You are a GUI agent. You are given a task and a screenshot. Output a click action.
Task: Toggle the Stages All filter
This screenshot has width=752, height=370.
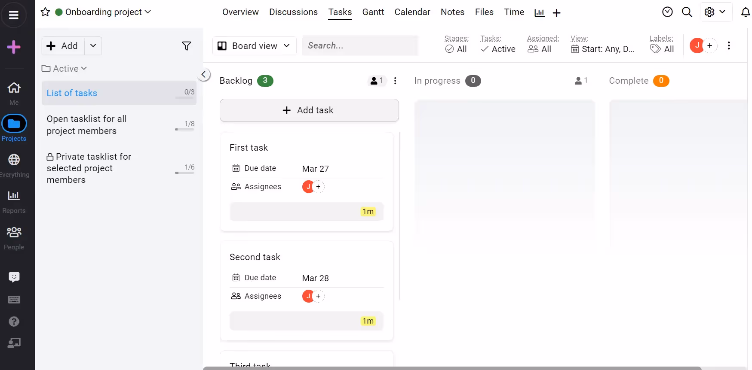point(456,49)
